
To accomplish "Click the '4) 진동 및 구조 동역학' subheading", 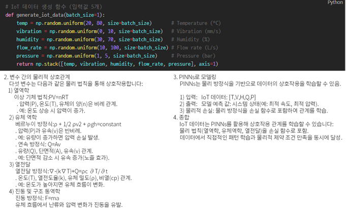I will coord(35,191).
